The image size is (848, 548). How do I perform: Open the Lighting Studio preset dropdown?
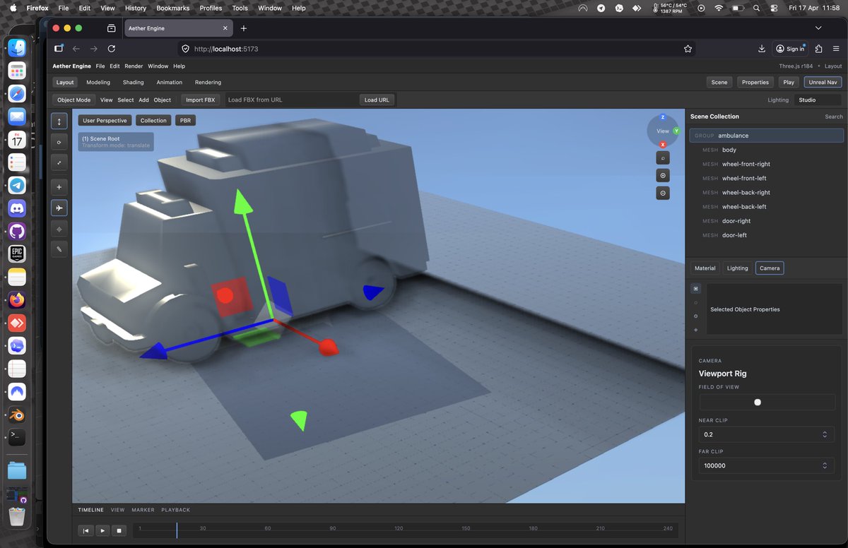pos(818,100)
